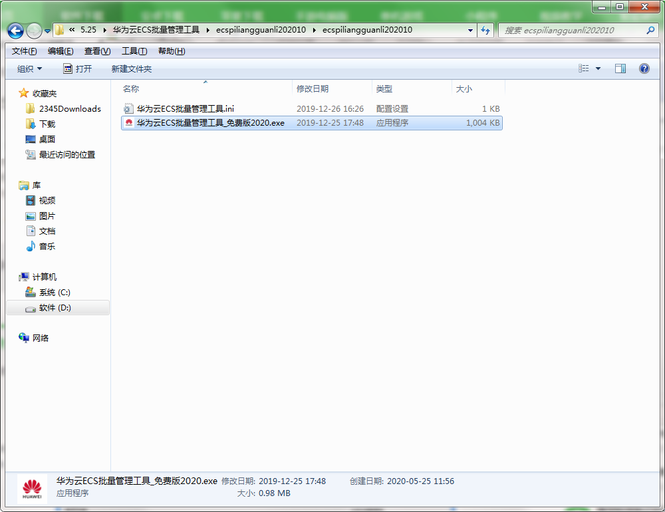Image resolution: width=665 pixels, height=512 pixels.
Task: Refresh the current folder view
Action: pos(485,30)
